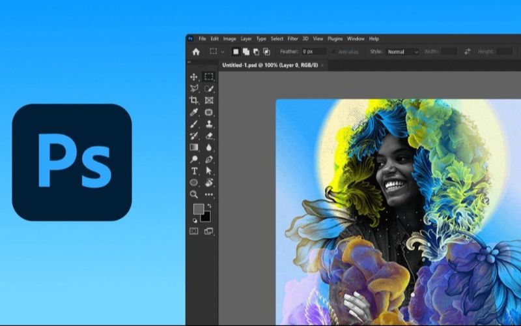Open the View menu
The width and height of the screenshot is (521, 326).
pos(318,38)
